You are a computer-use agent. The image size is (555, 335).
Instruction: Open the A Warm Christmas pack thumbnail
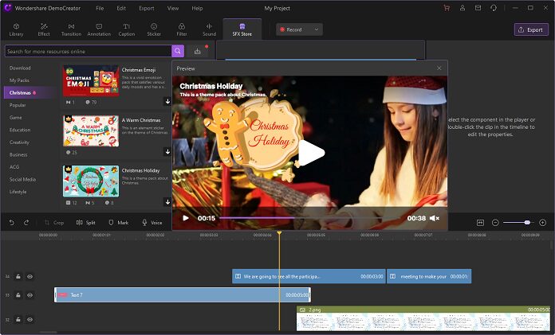91,130
